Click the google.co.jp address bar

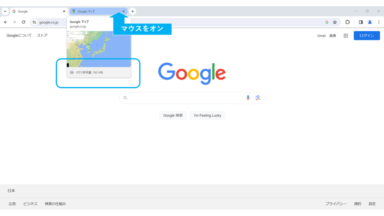[x=185, y=22]
